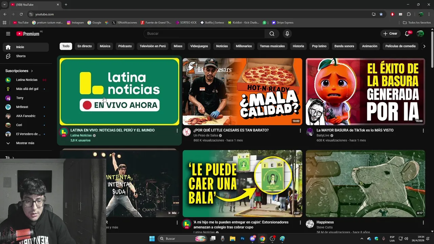Screen dimensions: 434x244
Task: Open BaityLive channel avatar
Action: pyautogui.click(x=310, y=132)
